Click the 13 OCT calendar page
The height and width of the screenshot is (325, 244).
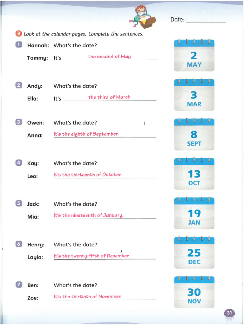[194, 174]
